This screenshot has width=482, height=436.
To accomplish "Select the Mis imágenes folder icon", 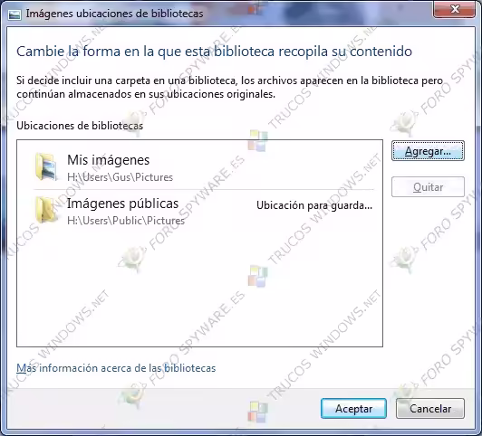I will 46,167.
